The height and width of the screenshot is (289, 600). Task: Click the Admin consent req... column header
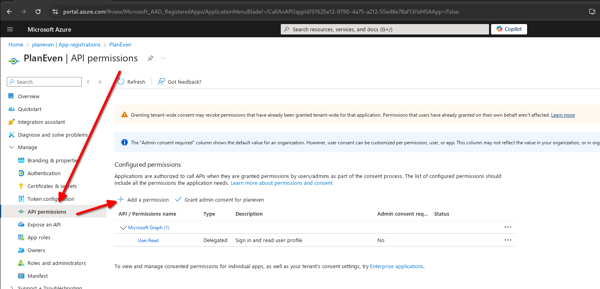[x=403, y=214]
